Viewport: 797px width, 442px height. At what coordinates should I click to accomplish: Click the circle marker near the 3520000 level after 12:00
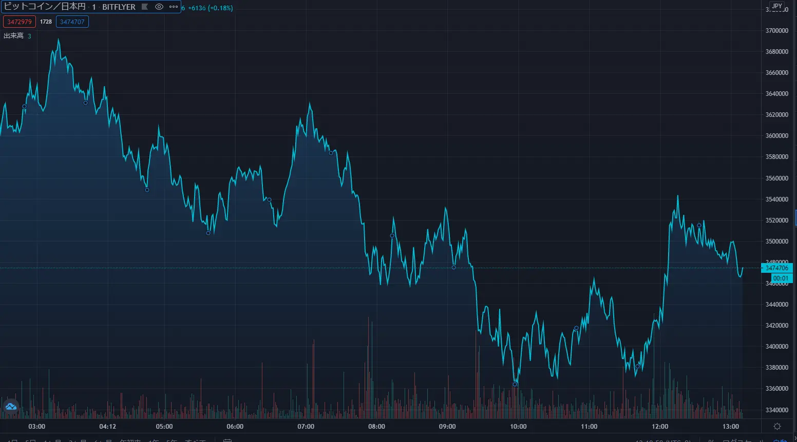click(x=699, y=226)
